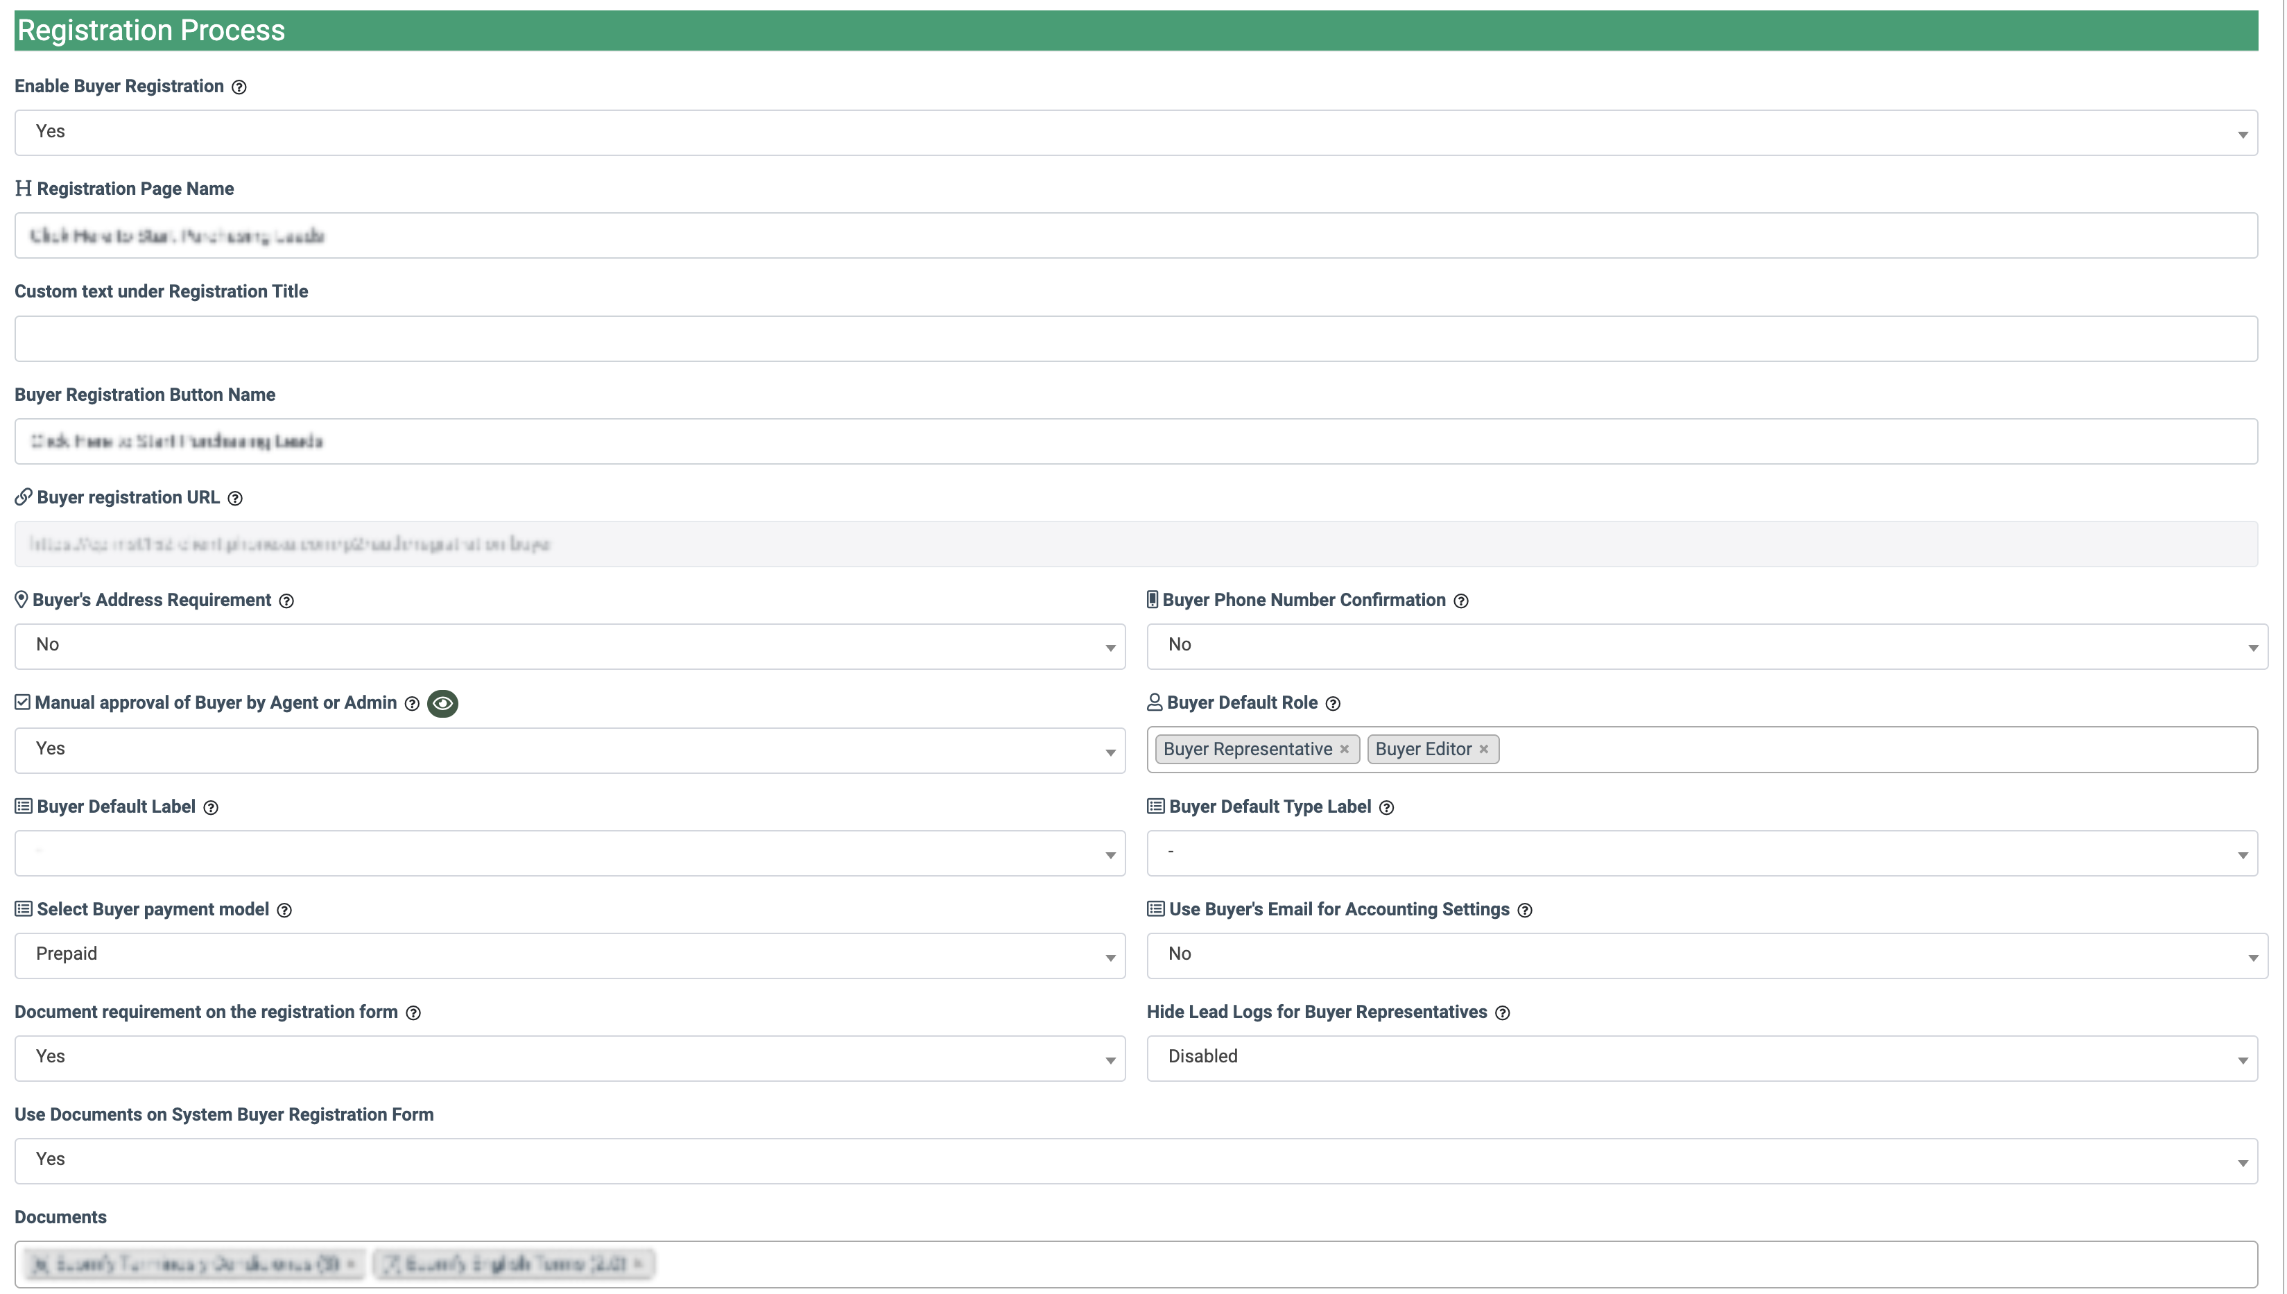Image resolution: width=2287 pixels, height=1294 pixels.
Task: Click into the Documents multi-select field
Action: (x=1422, y=1263)
